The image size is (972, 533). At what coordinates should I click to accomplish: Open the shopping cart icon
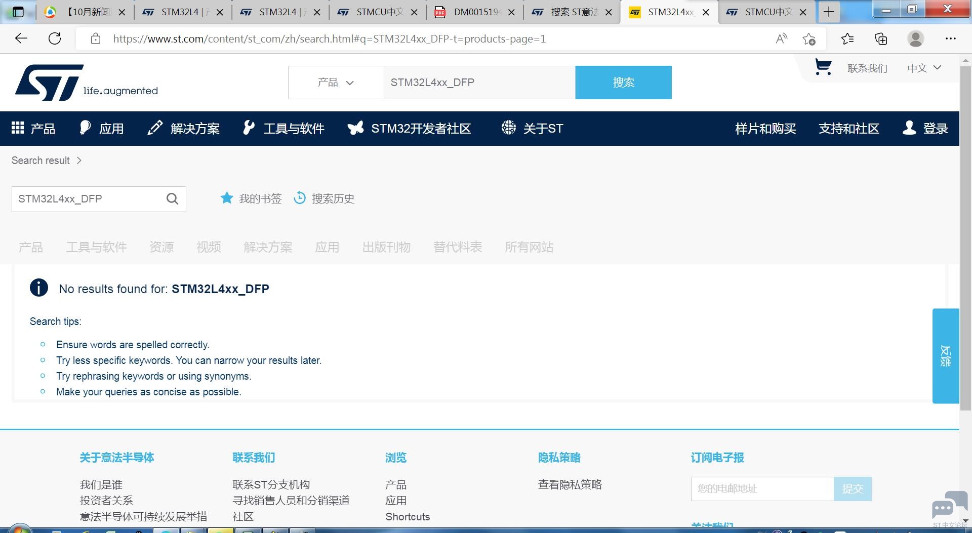[x=823, y=67]
